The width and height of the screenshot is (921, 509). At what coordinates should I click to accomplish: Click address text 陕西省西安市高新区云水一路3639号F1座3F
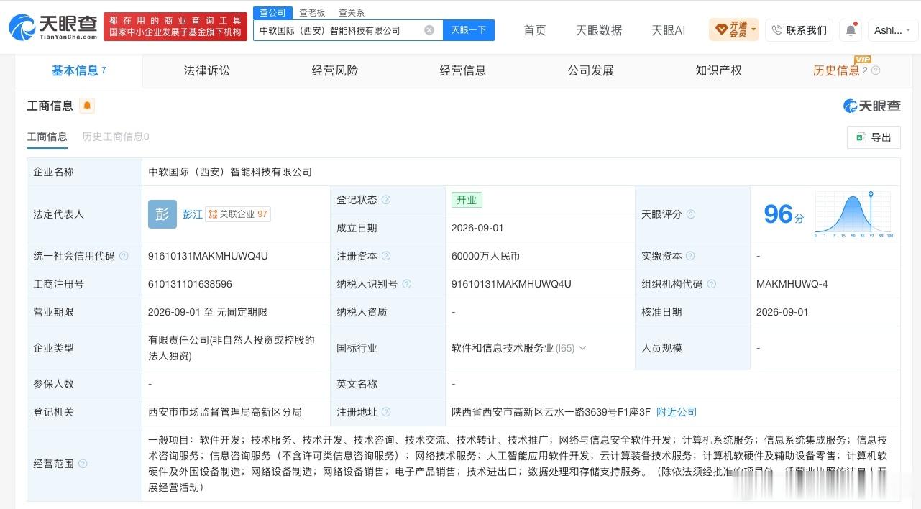coord(551,412)
